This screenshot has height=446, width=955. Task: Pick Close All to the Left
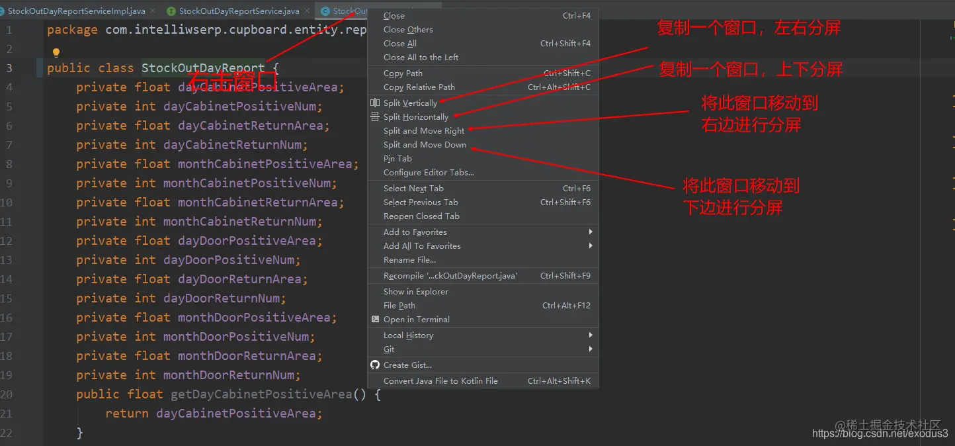[483, 57]
